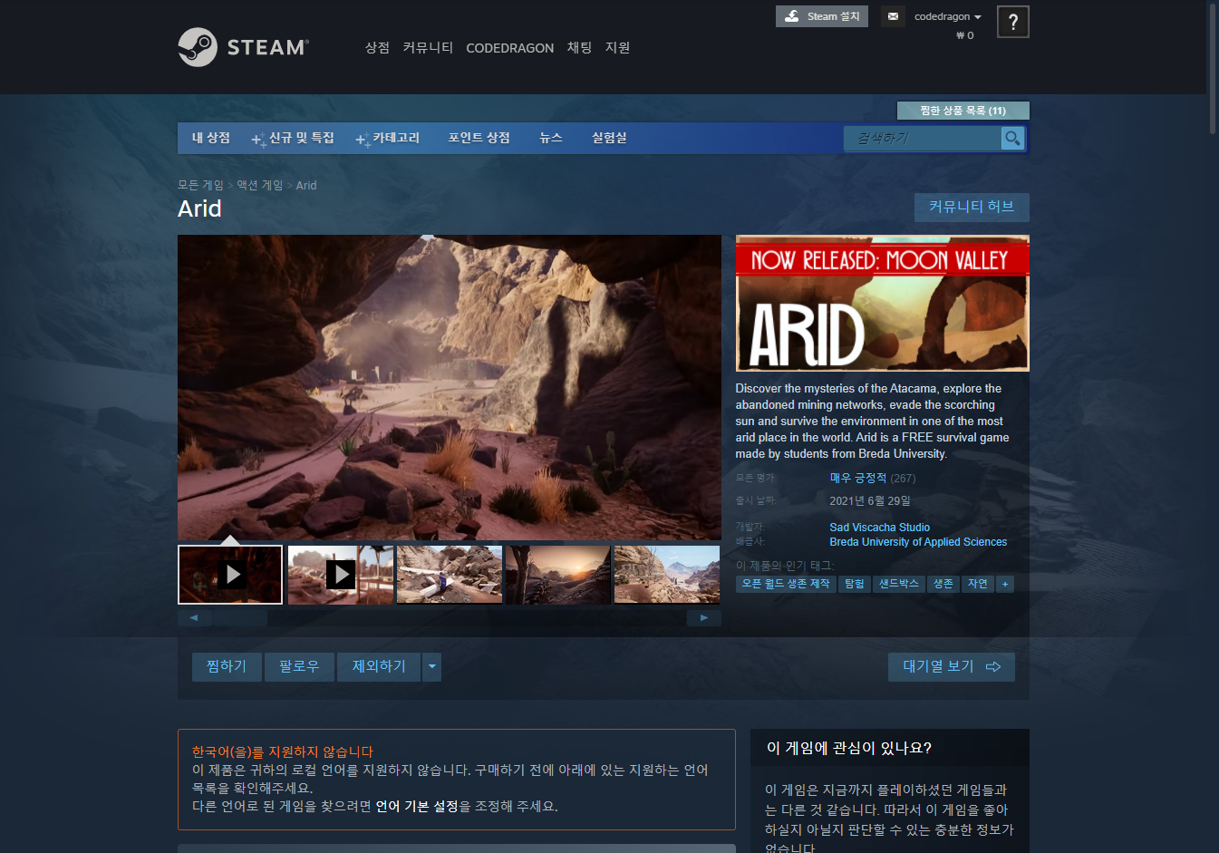Select the sunset screenshot thumbnail
This screenshot has height=853, width=1219.
[x=558, y=574]
